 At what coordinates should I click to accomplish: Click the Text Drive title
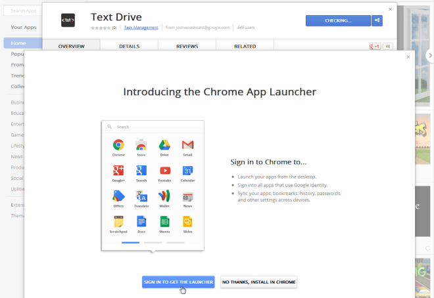(x=116, y=17)
